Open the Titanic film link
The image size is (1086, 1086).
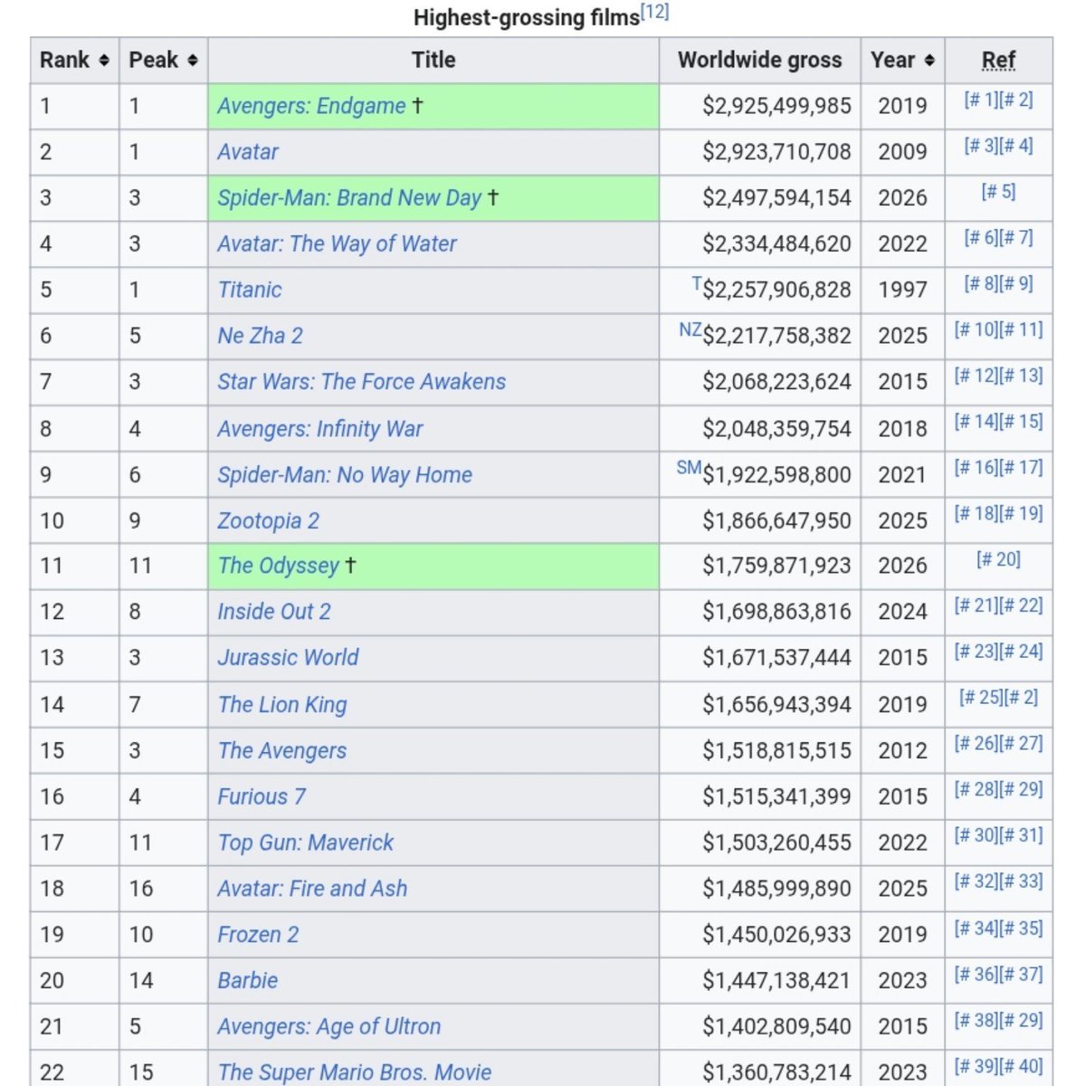250,290
